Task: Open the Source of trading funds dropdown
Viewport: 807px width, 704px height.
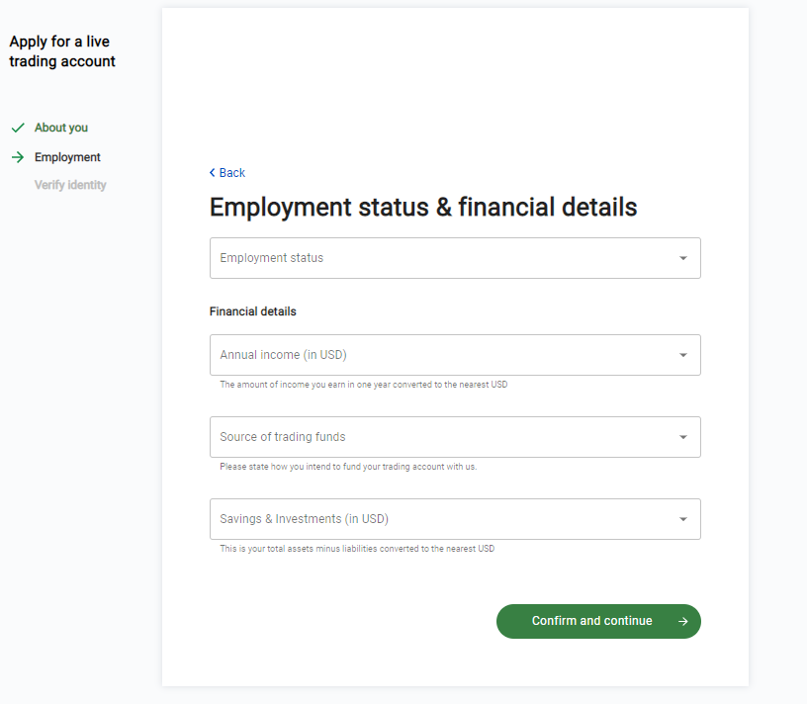Action: pyautogui.click(x=445, y=437)
